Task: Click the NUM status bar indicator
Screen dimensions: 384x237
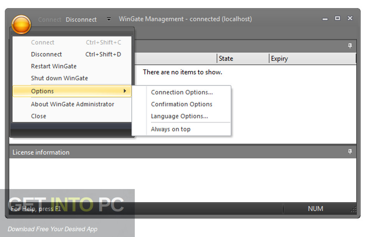Action: (315, 209)
